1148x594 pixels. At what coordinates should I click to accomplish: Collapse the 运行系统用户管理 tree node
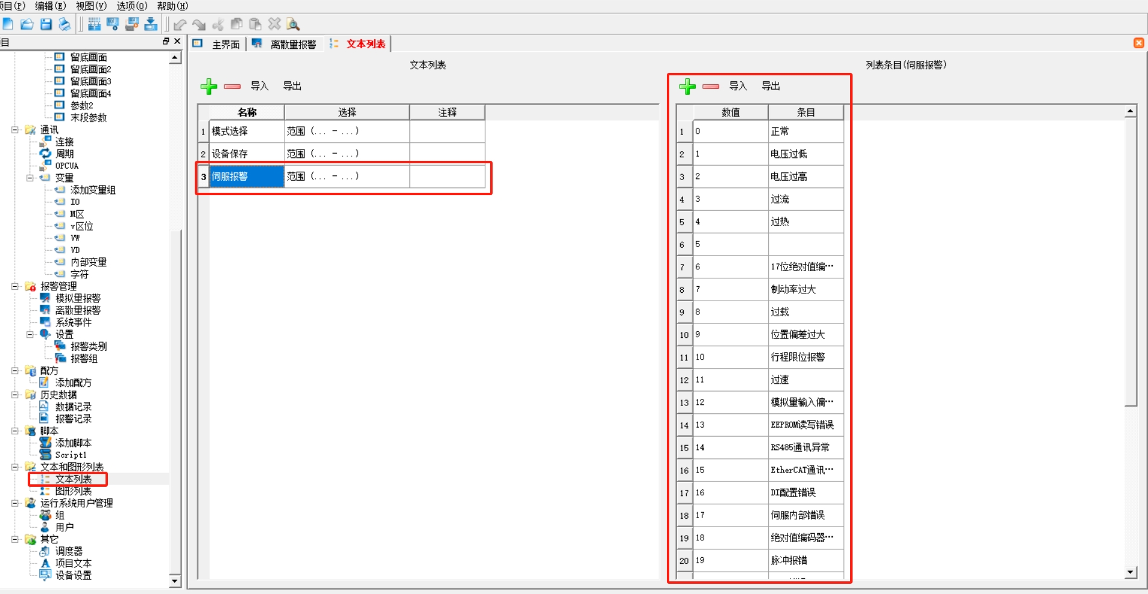pos(15,503)
